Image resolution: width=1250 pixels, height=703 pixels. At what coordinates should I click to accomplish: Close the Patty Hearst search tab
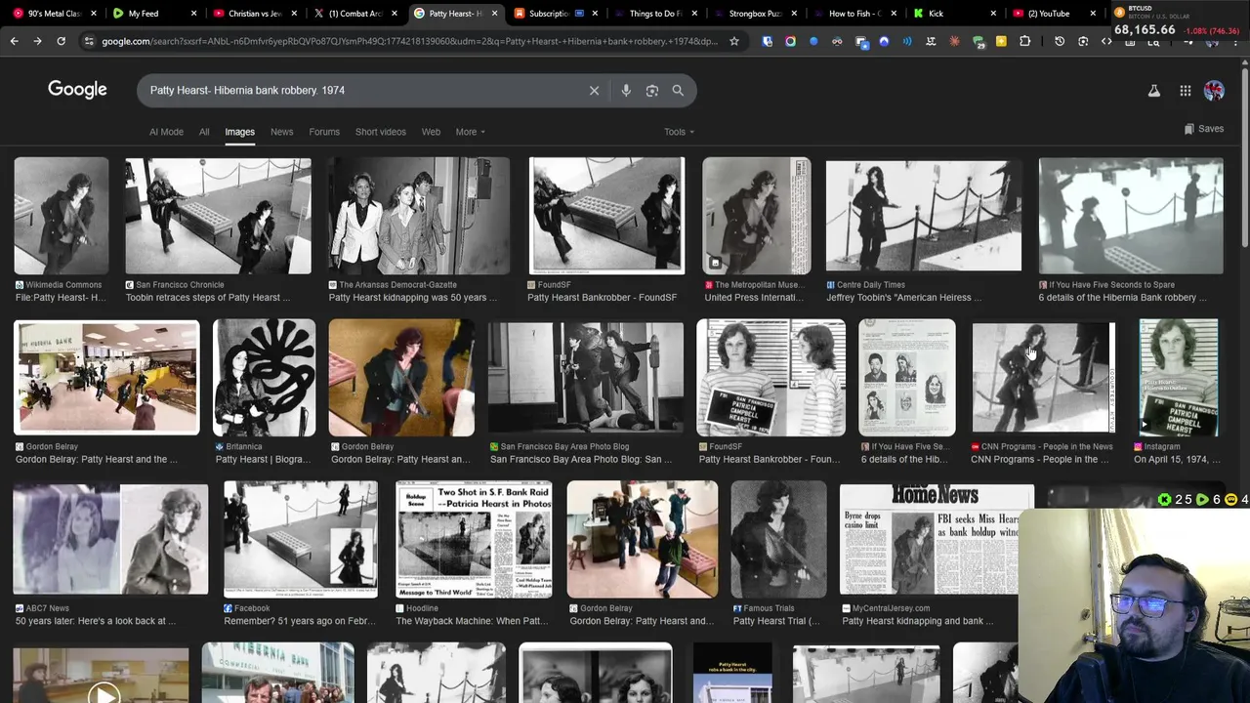[x=494, y=14]
